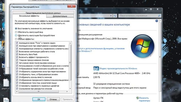Click the 'Отмена' button
Screen dimensions: 181x102
point(53,99)
